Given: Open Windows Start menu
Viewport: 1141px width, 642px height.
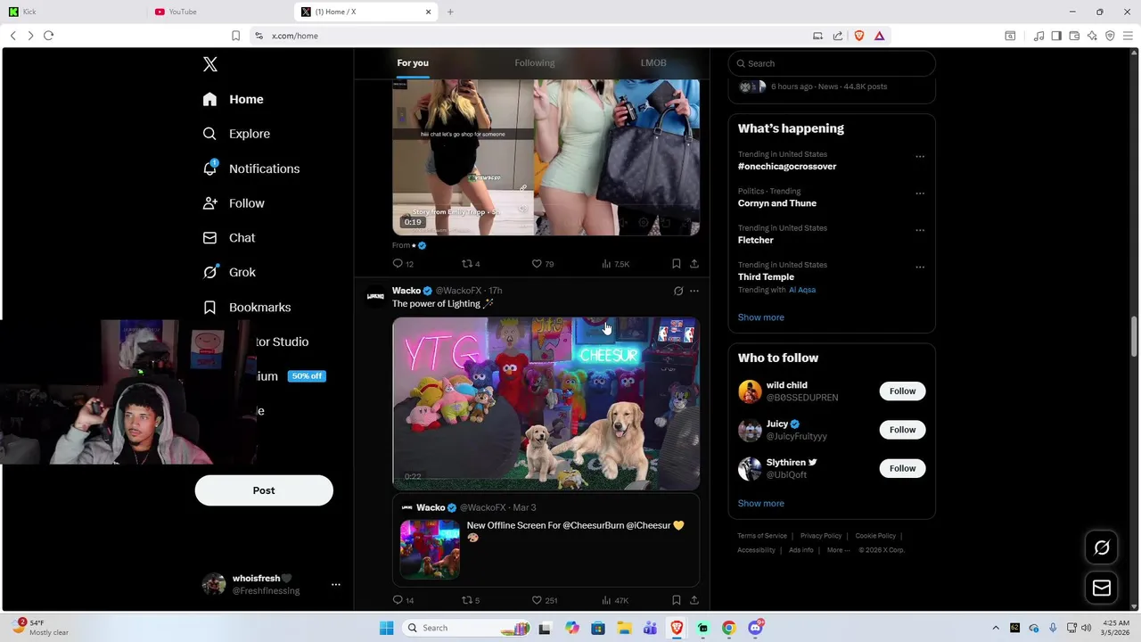Looking at the screenshot, I should coord(386,628).
